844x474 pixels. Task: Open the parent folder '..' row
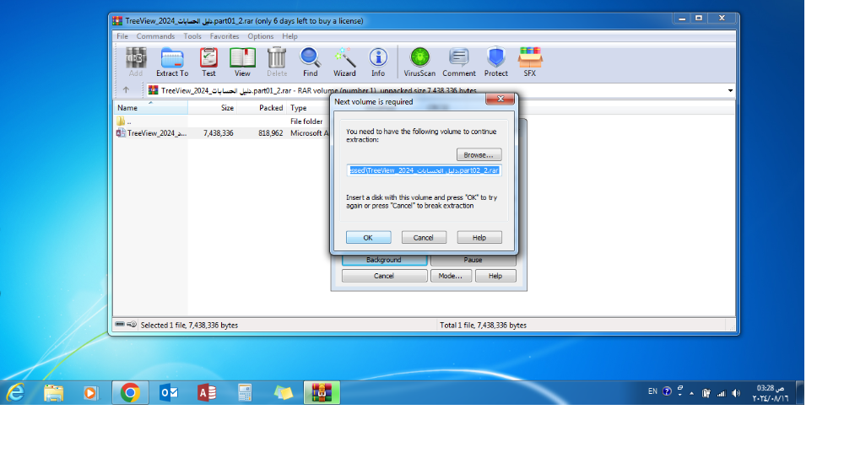[x=222, y=121]
